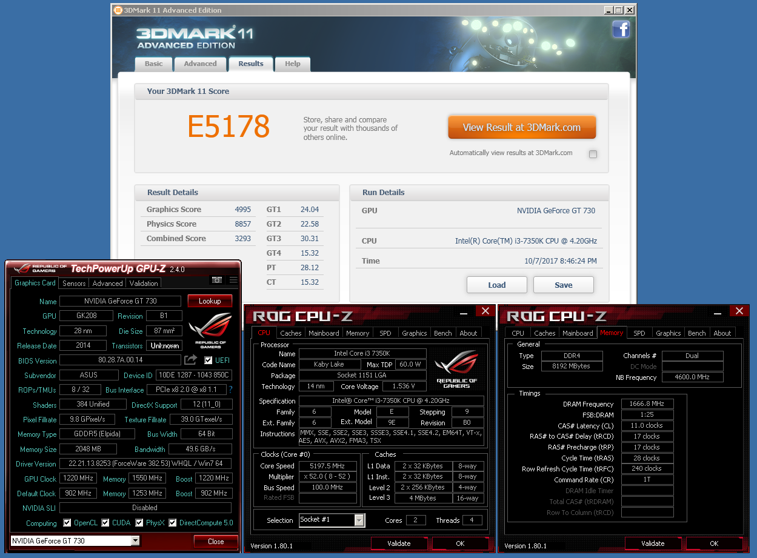Click OK in the CPU-Z Memory window

(x=714, y=543)
